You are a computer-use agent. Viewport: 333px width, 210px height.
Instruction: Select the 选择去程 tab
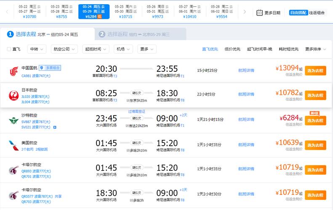[48, 34]
